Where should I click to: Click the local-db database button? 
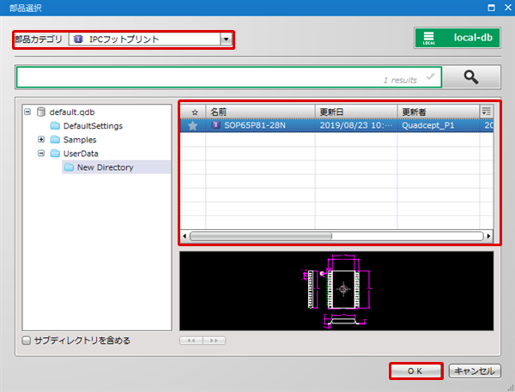click(x=457, y=38)
